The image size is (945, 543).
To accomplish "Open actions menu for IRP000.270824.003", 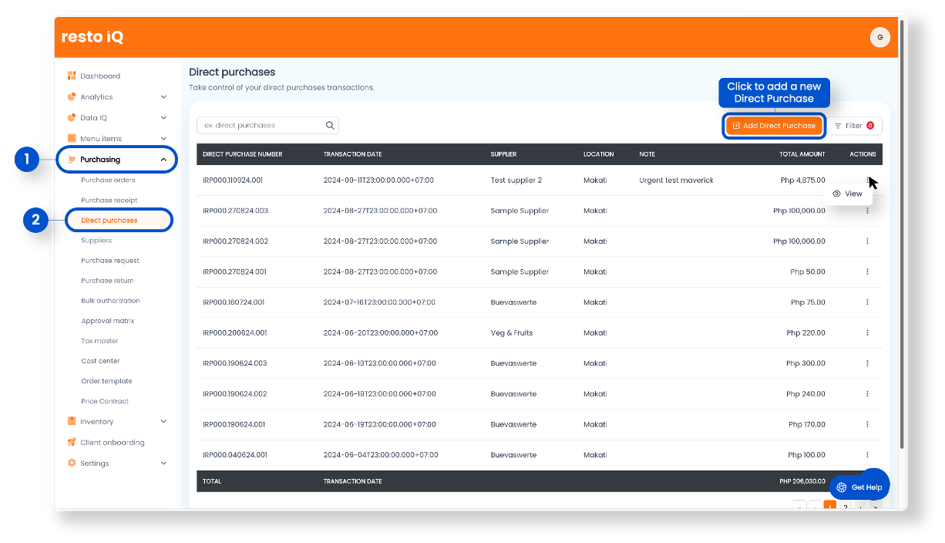I will tap(867, 211).
